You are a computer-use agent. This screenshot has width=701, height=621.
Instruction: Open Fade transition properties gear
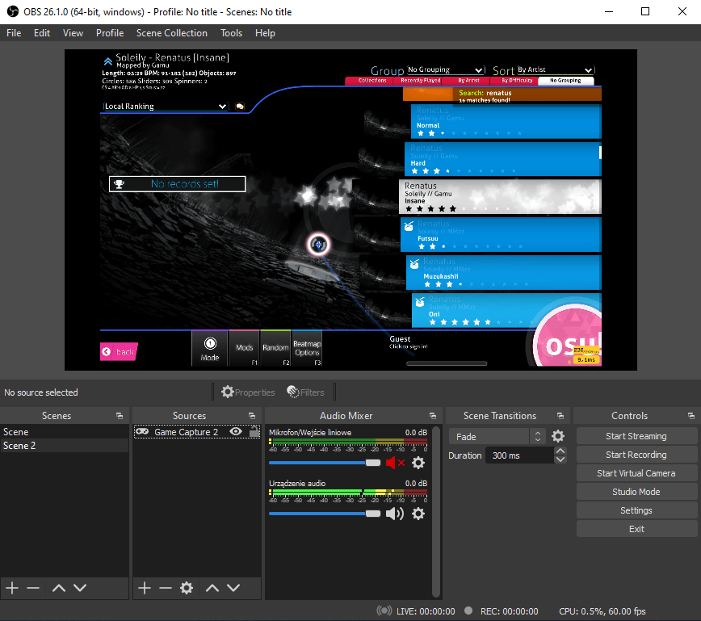click(x=558, y=436)
